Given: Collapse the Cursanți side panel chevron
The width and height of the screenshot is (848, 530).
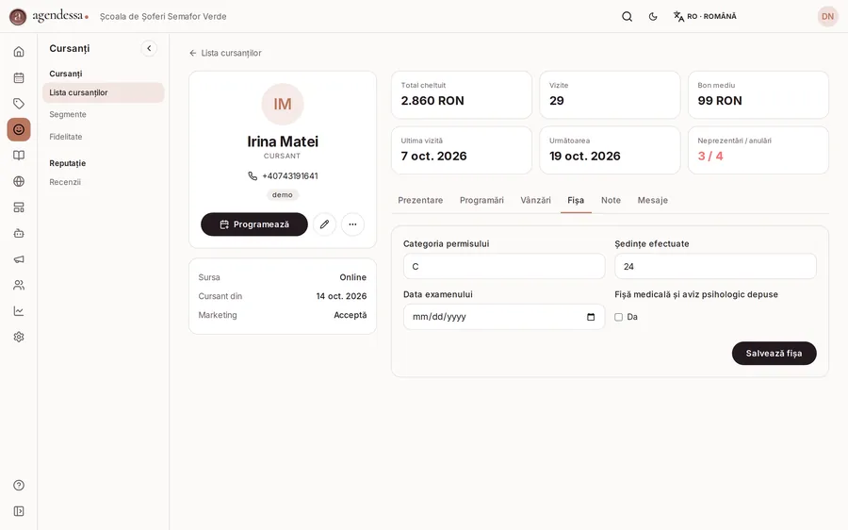Looking at the screenshot, I should point(149,48).
